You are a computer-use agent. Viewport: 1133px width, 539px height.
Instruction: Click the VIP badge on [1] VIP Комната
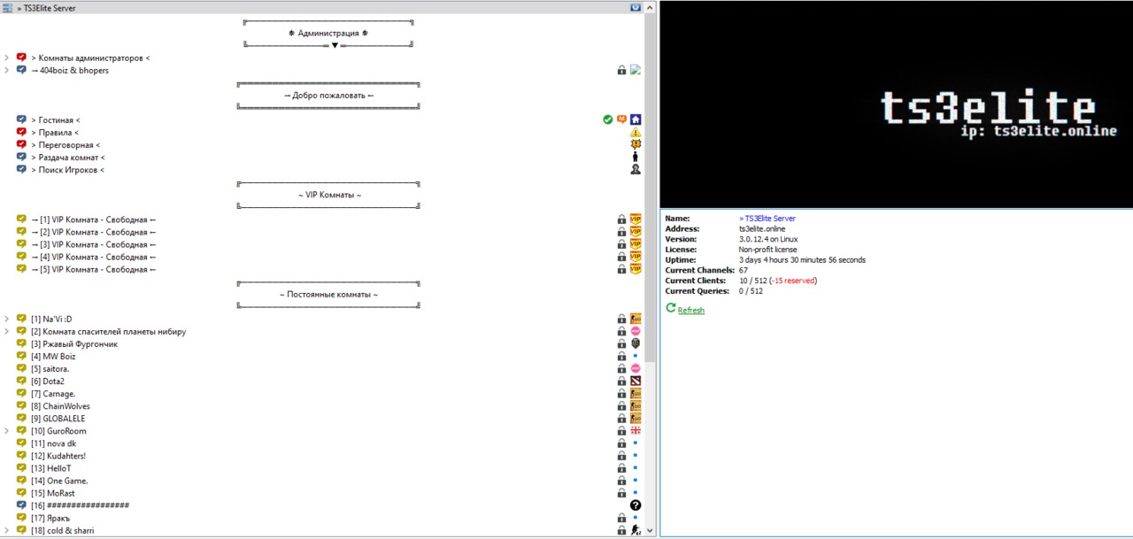pyautogui.click(x=636, y=219)
